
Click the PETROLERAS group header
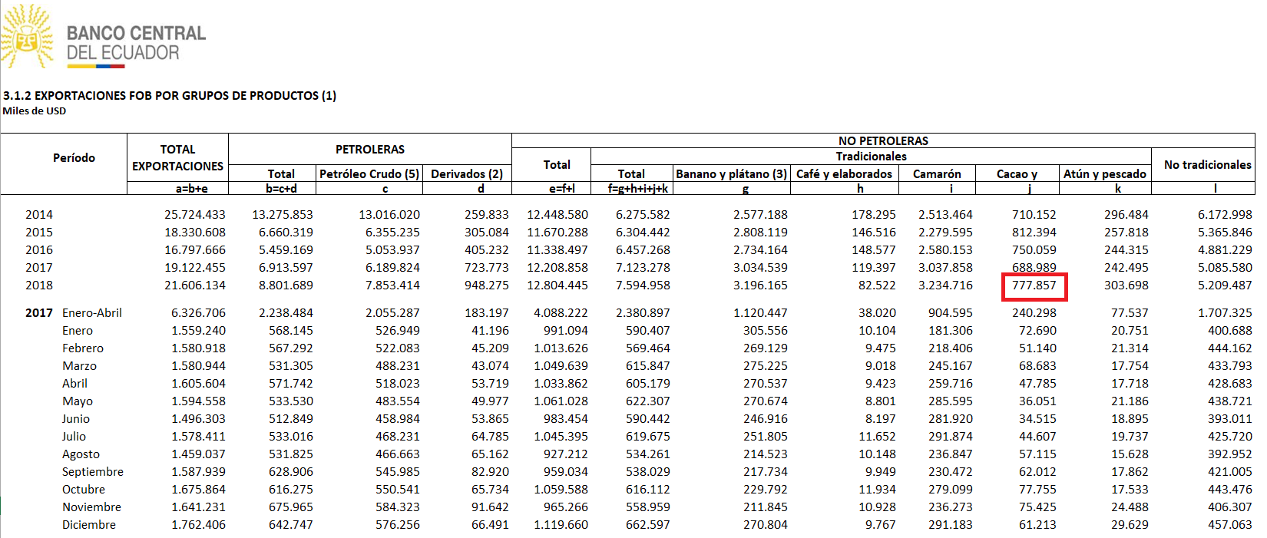click(369, 150)
